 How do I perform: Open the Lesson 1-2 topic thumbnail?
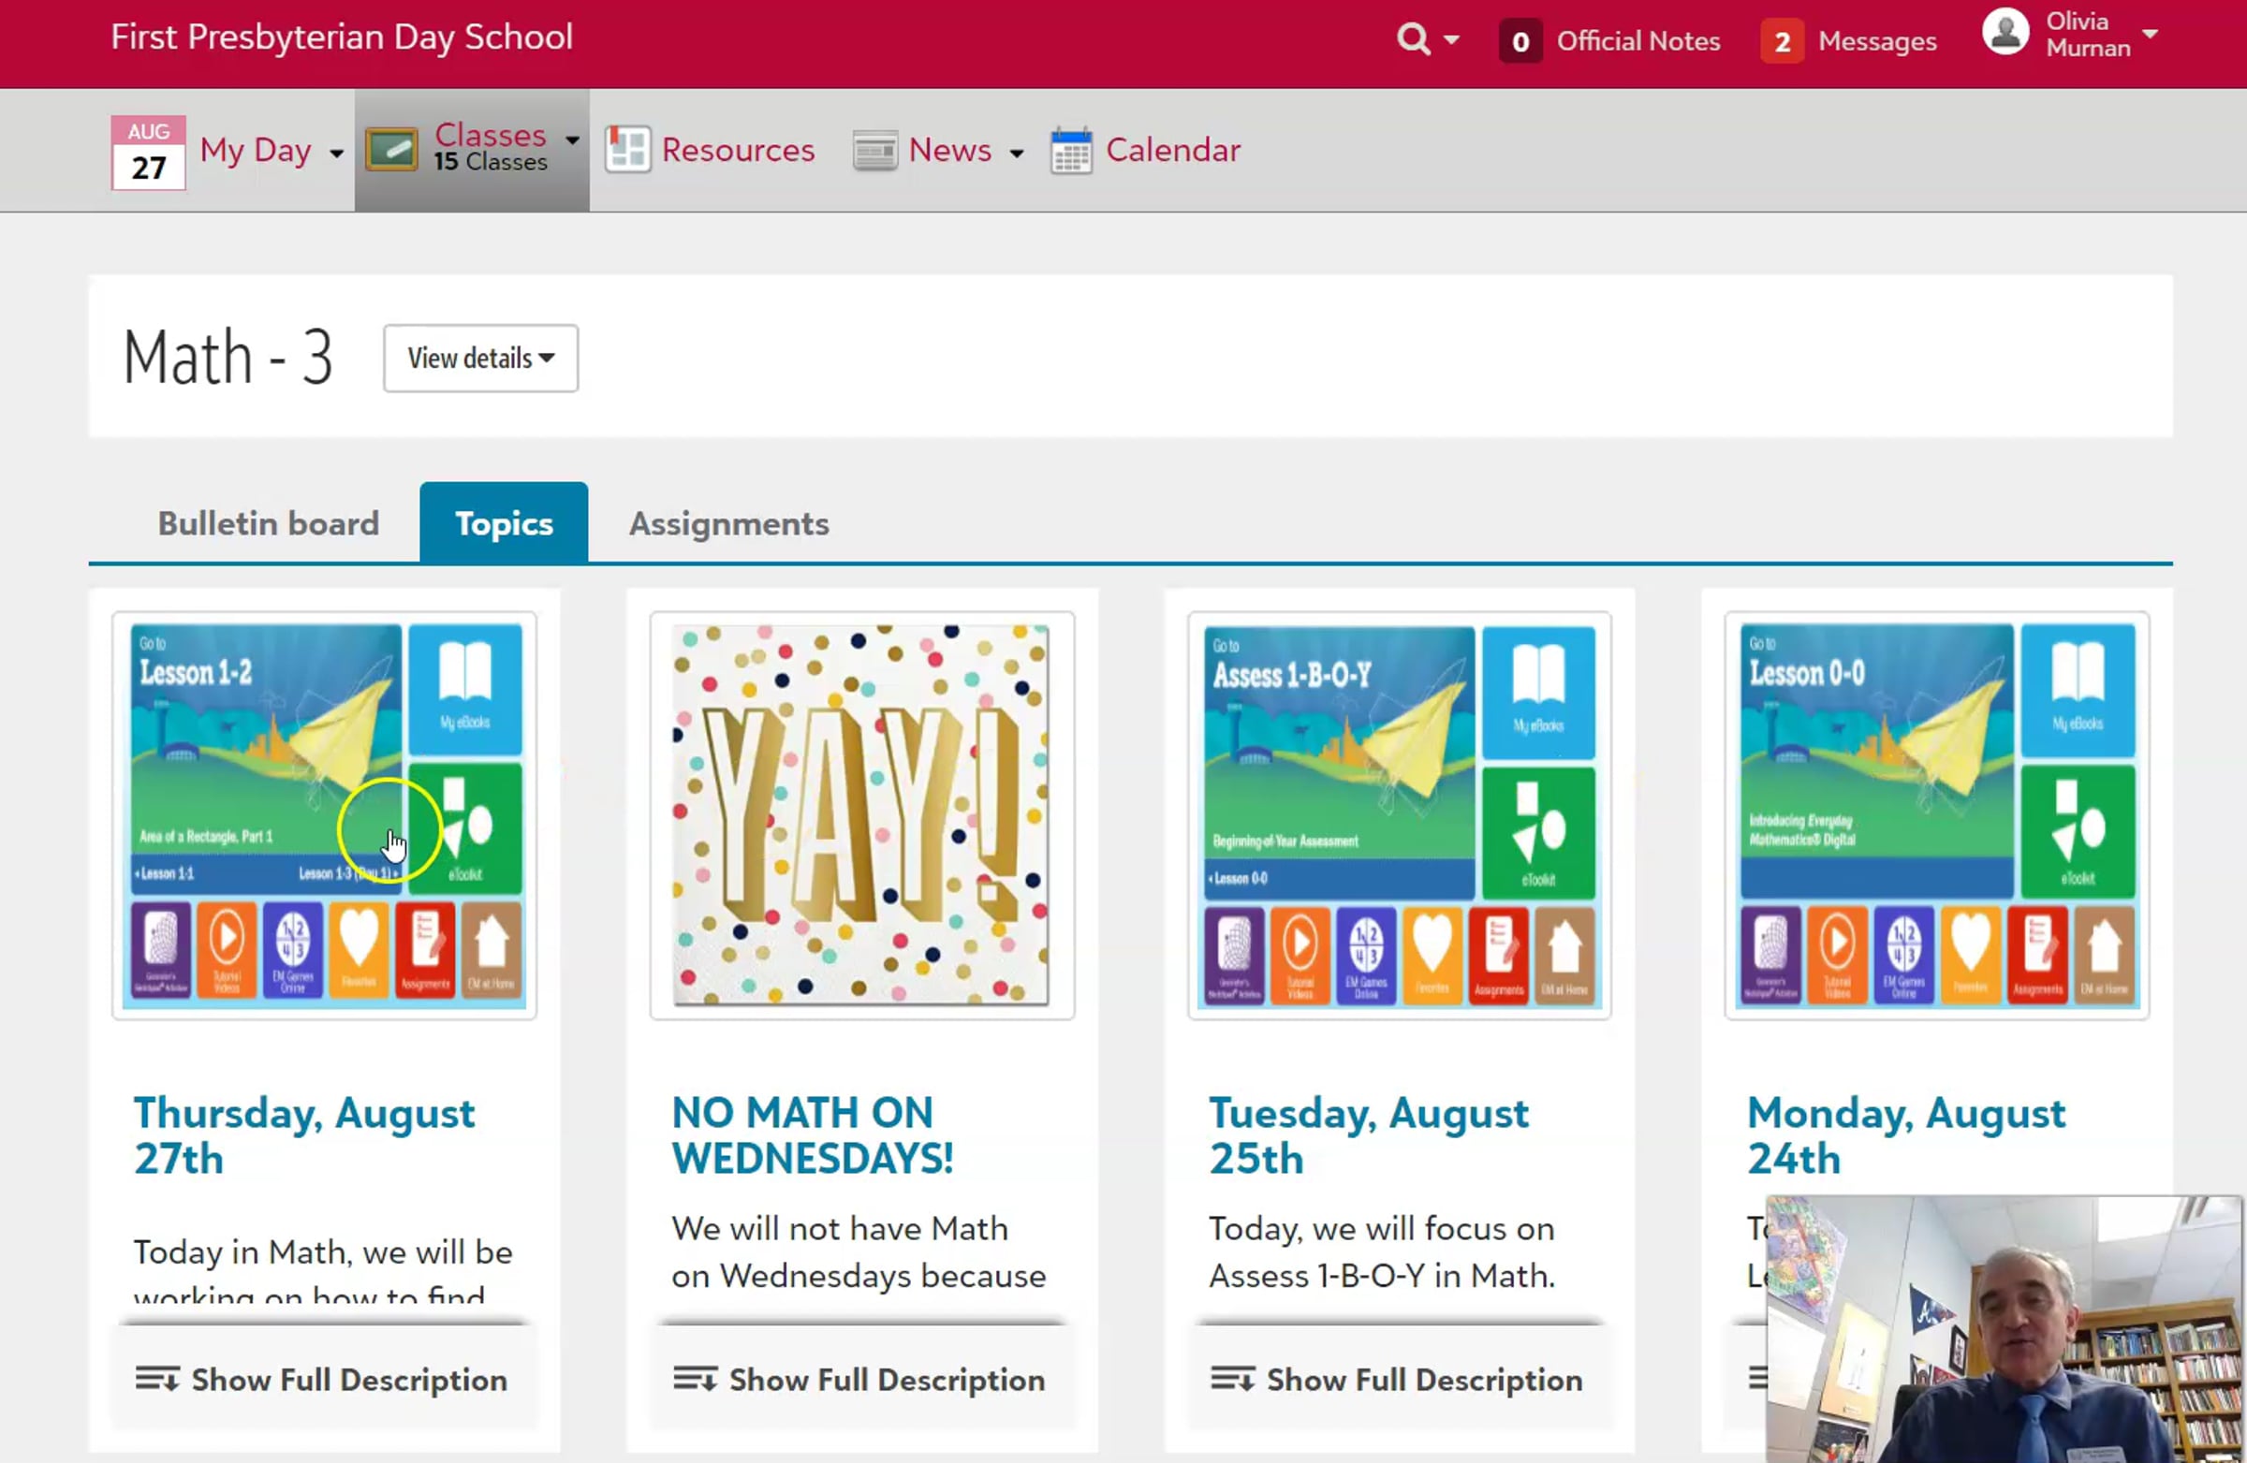pyautogui.click(x=325, y=815)
